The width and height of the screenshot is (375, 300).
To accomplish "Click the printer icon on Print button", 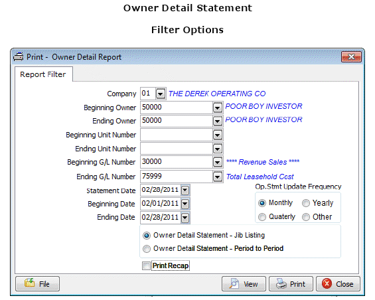I will pyautogui.click(x=281, y=283).
